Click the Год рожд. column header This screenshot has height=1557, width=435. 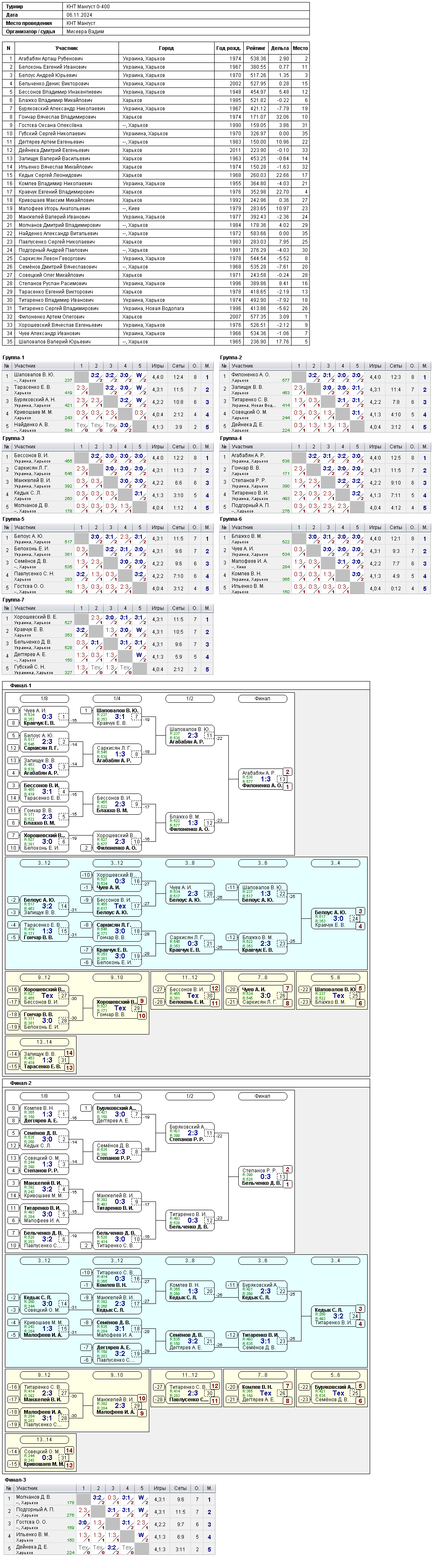tap(228, 48)
